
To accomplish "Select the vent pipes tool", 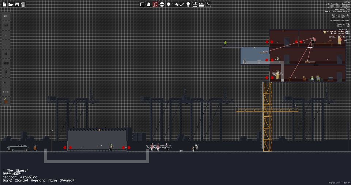I will tap(195, 4).
